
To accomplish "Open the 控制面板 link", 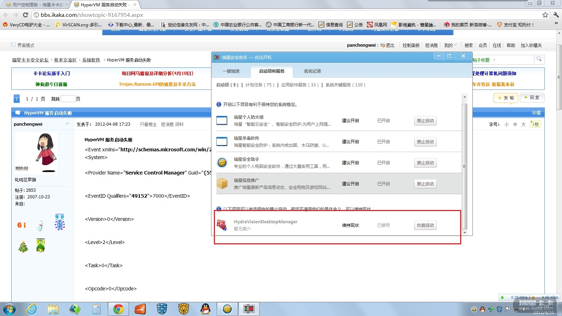I will (x=411, y=45).
